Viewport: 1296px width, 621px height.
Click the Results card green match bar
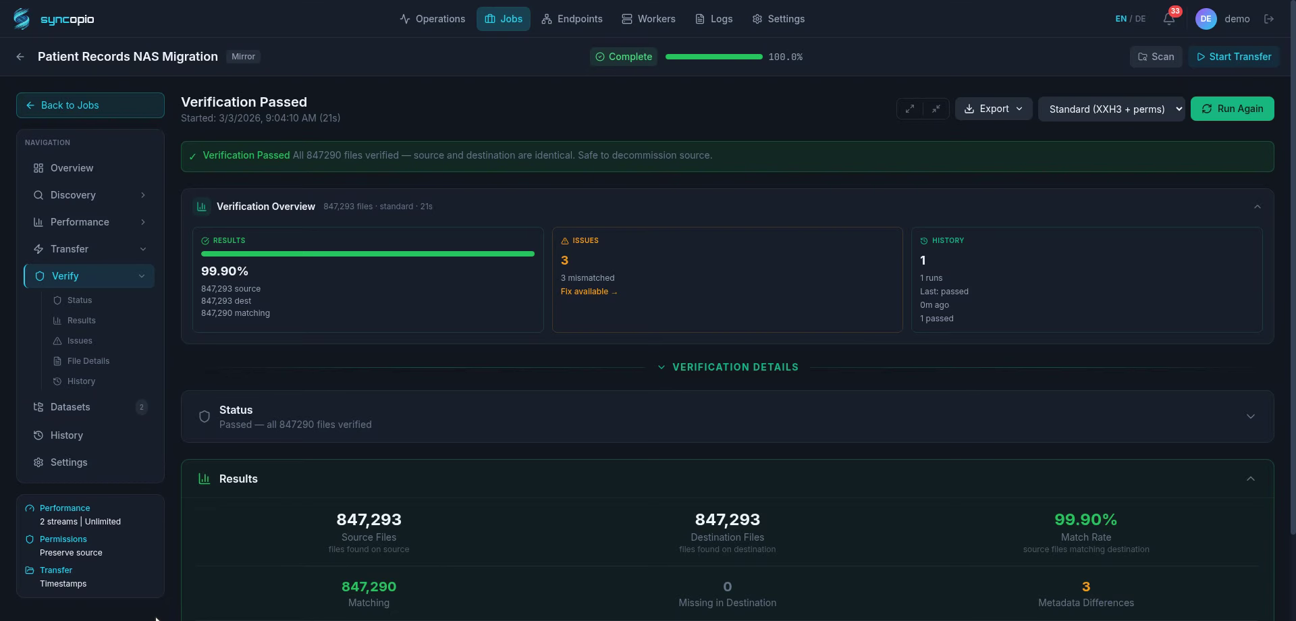tap(368, 254)
